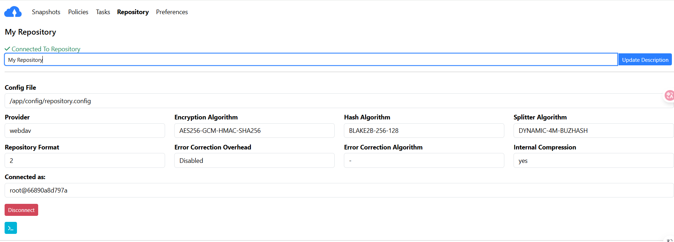Click the Update Description button
674x242 pixels.
pyautogui.click(x=645, y=60)
